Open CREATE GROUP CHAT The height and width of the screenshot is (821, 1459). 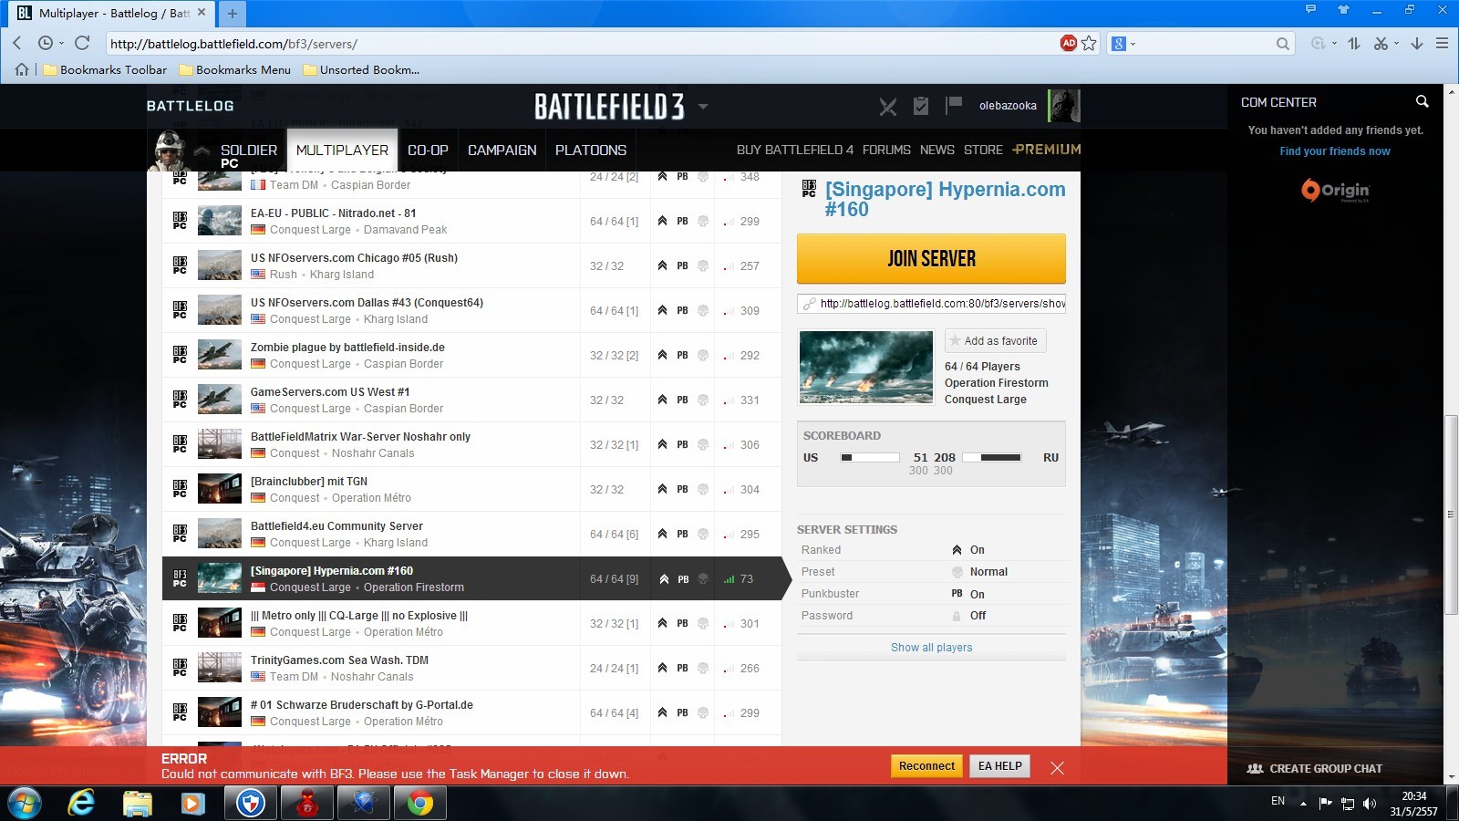point(1314,768)
